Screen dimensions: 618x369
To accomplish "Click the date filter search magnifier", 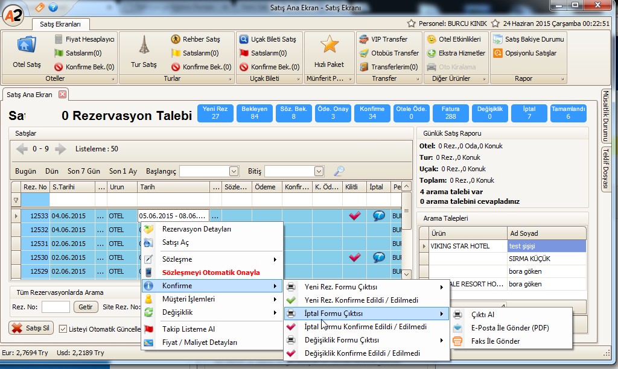I will 339,171.
